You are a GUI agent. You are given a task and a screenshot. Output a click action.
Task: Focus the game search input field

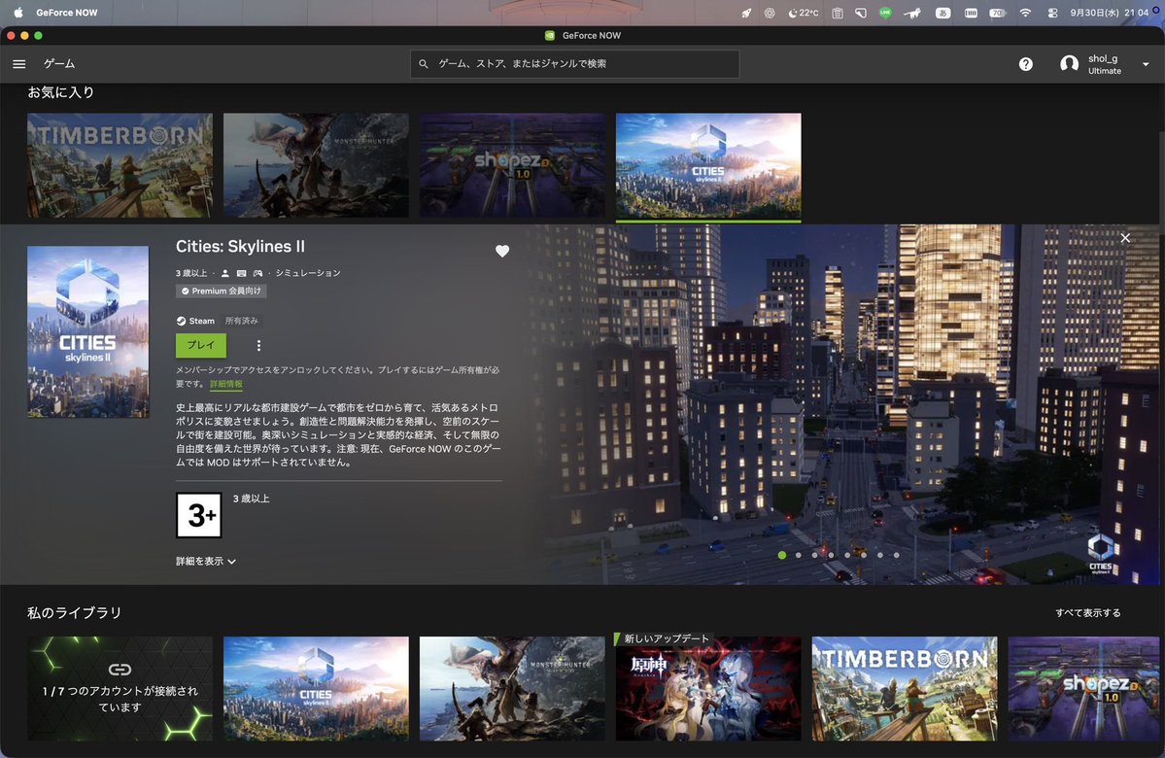[x=574, y=64]
